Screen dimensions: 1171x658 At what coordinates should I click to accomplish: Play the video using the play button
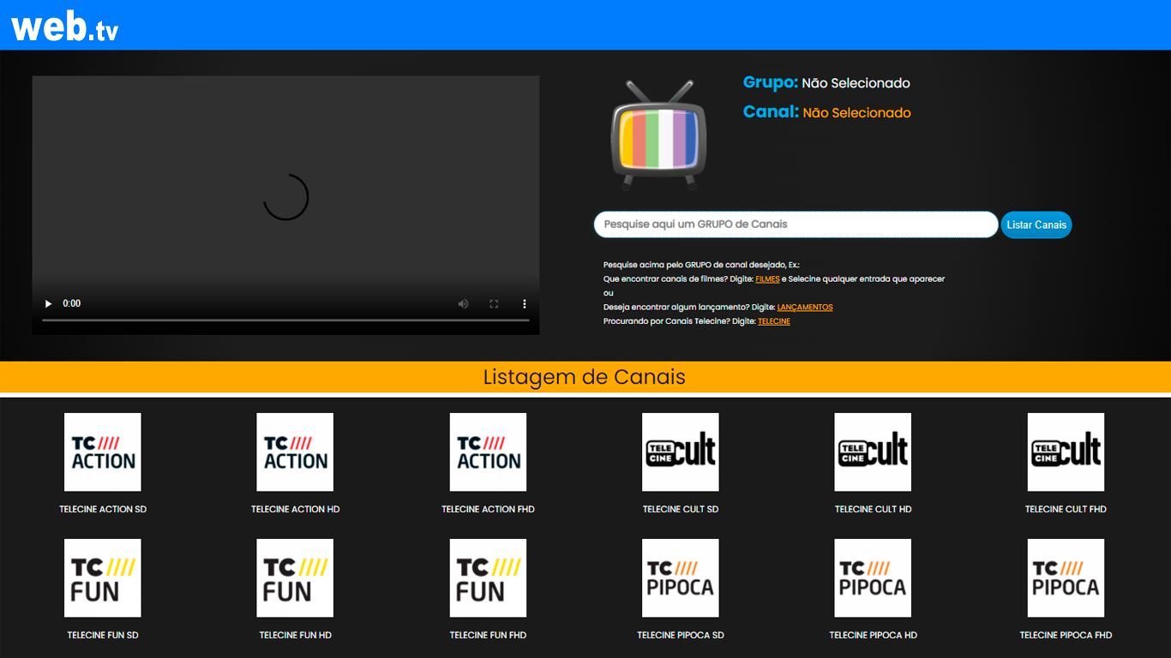pos(48,303)
